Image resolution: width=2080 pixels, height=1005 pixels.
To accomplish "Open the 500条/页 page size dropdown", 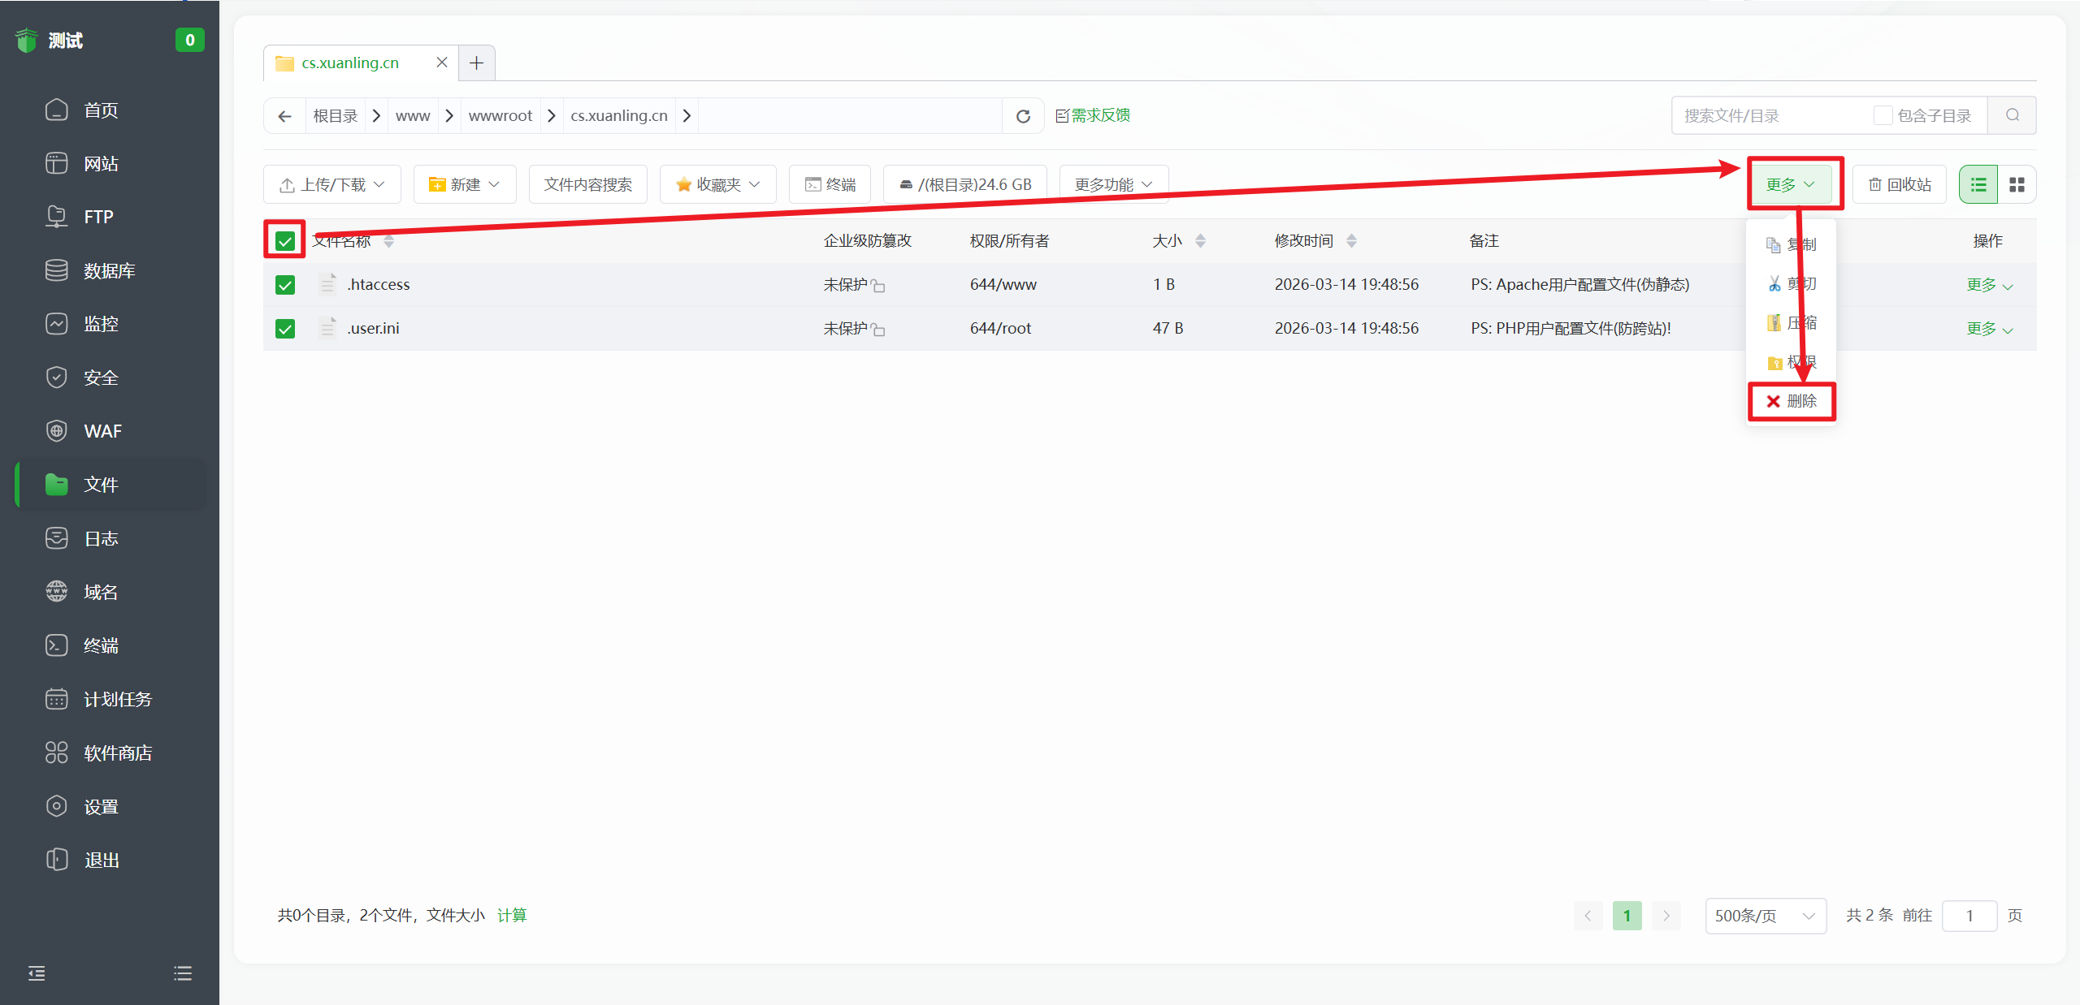I will (x=1765, y=916).
